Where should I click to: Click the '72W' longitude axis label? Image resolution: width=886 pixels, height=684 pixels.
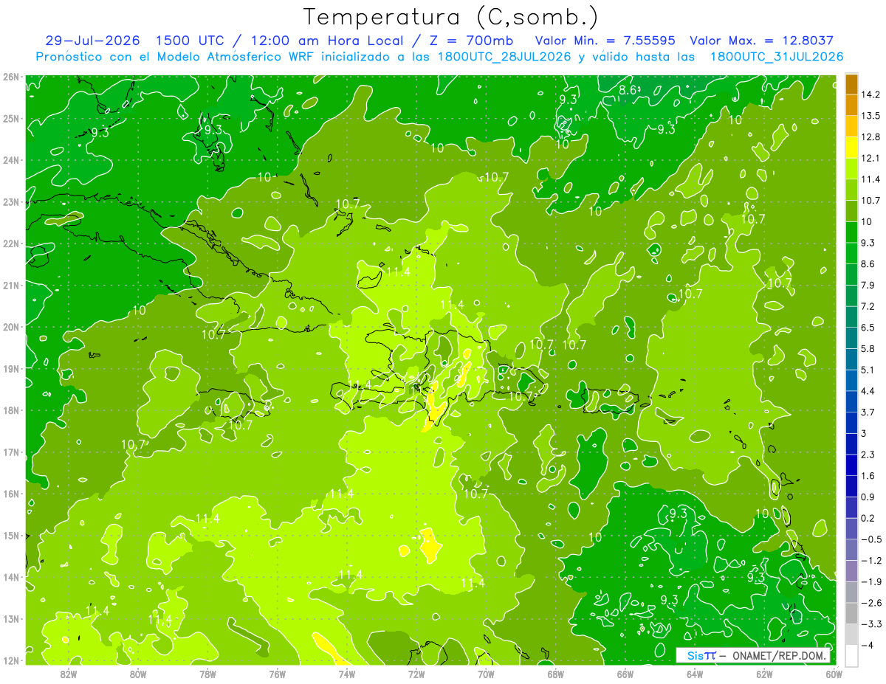(x=416, y=674)
